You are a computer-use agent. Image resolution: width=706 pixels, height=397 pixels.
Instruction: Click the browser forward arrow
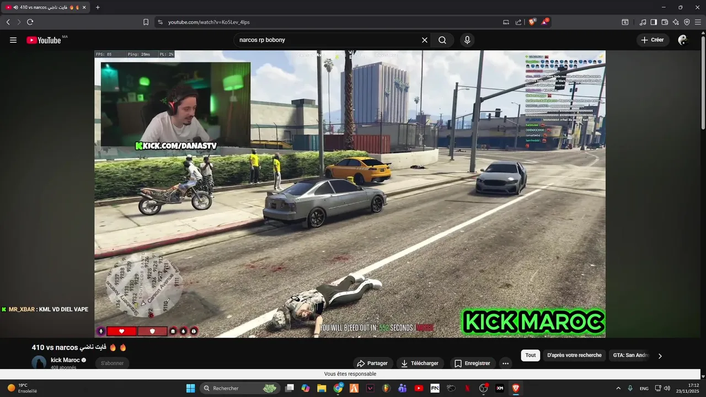[x=19, y=22]
